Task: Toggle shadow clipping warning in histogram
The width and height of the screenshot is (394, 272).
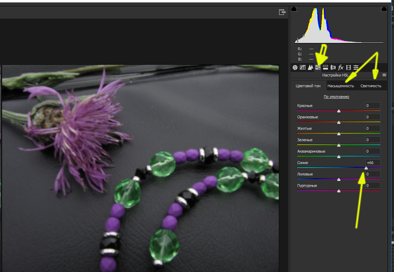Action: (294, 9)
